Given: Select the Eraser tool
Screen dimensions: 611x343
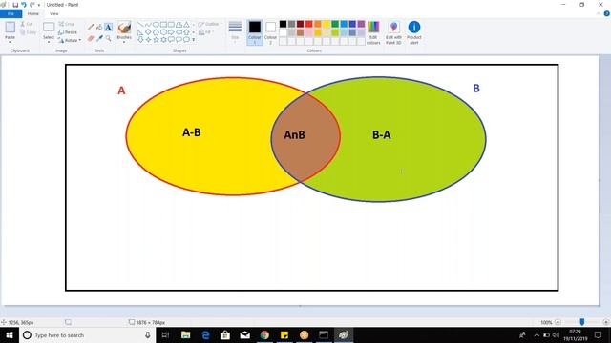Looking at the screenshot, I should pos(91,38).
